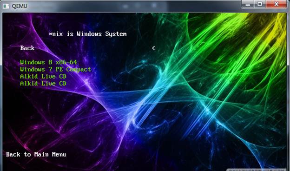Viewport: 290px width, 171px height.
Task: Click the word 'System' in the heading
Action: click(x=116, y=34)
